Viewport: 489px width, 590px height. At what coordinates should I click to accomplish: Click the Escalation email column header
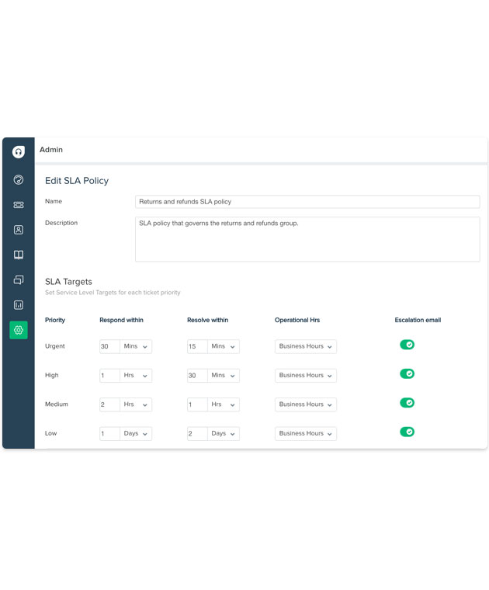click(418, 320)
